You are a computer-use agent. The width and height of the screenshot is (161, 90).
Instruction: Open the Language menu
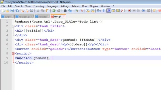[x=52, y=6]
